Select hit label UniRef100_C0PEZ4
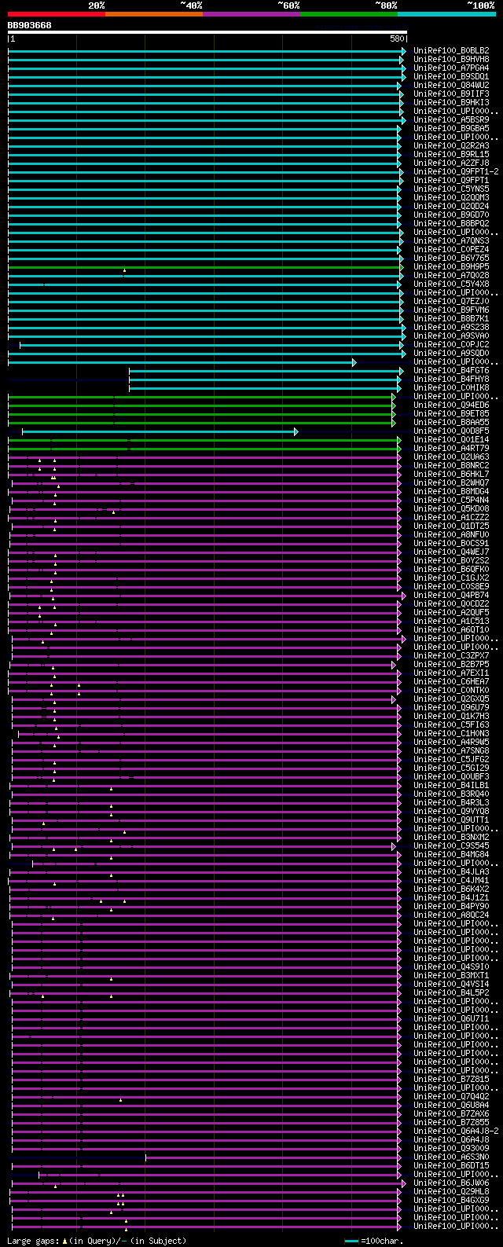 click(x=451, y=249)
